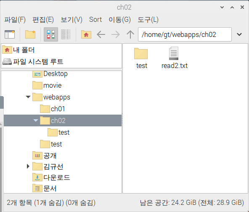Click the 다운로드 download folder icon
Screen dimensions: 249x212
coord(37,177)
